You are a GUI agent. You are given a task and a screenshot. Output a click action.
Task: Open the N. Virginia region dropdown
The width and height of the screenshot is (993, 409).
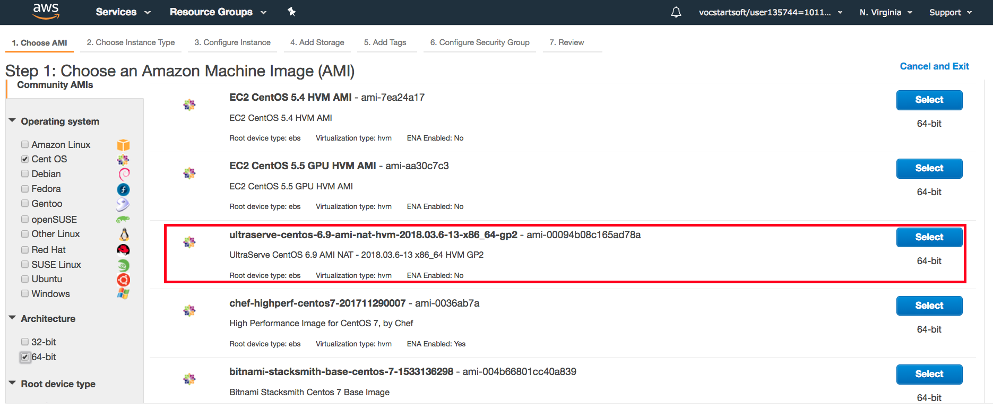pyautogui.click(x=886, y=12)
